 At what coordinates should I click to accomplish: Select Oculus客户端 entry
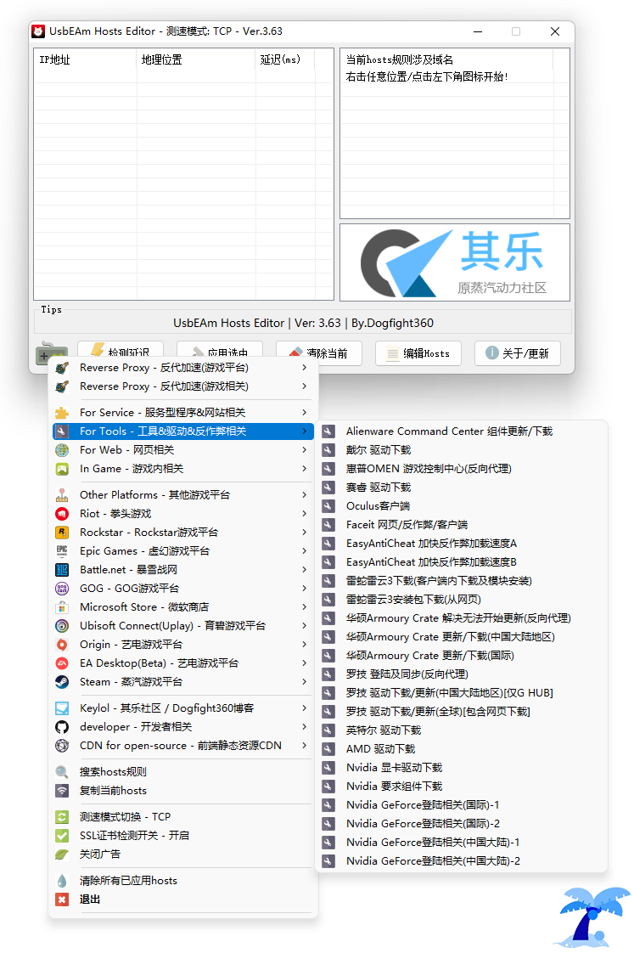(x=460, y=506)
